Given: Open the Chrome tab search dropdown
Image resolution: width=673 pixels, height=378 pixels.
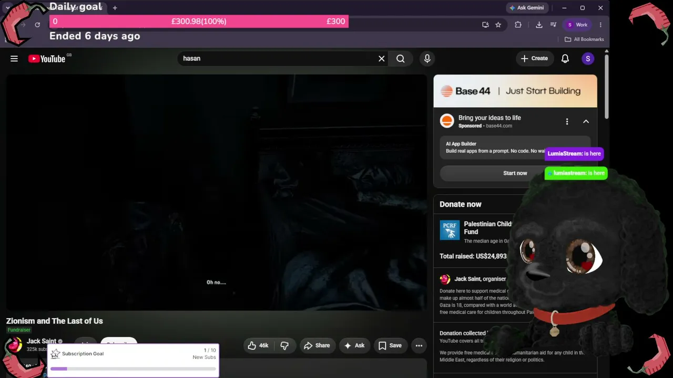Looking at the screenshot, I should pyautogui.click(x=7, y=8).
